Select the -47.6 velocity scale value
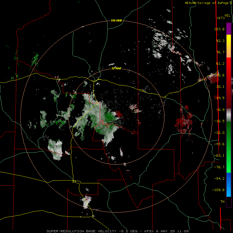Image resolution: width=233 pixels, height=233 pixels. [x=219, y=144]
